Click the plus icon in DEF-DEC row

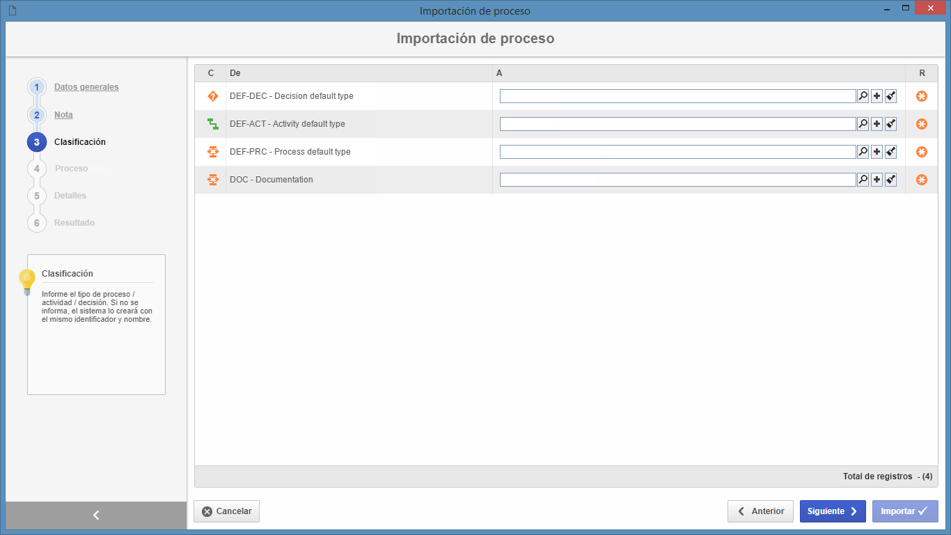click(877, 96)
